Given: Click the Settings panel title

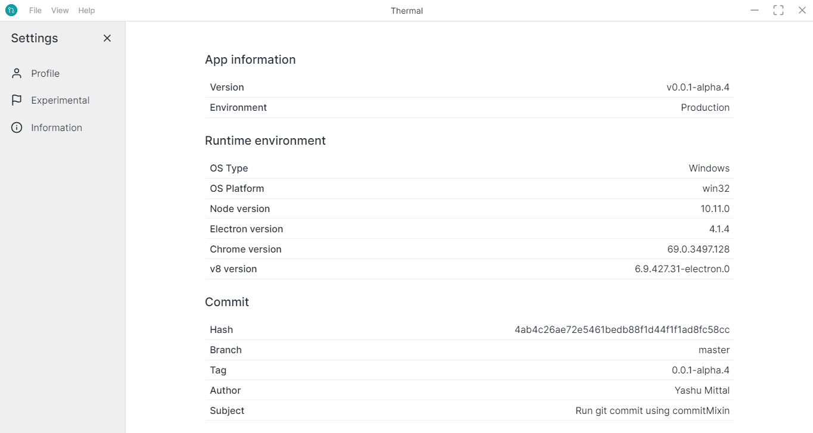Looking at the screenshot, I should click(x=35, y=38).
